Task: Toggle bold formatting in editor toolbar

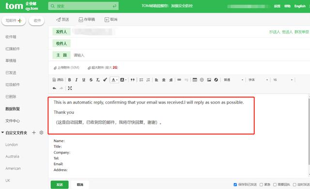Action: (x=70, y=79)
